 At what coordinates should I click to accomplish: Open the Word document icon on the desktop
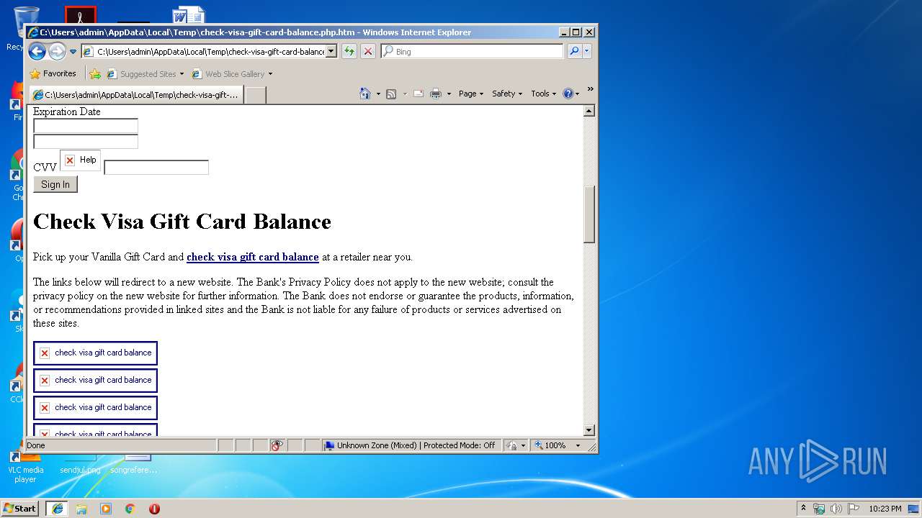click(189, 16)
